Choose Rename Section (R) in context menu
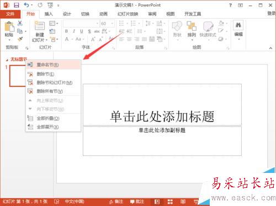276x206 pixels. coord(53,65)
